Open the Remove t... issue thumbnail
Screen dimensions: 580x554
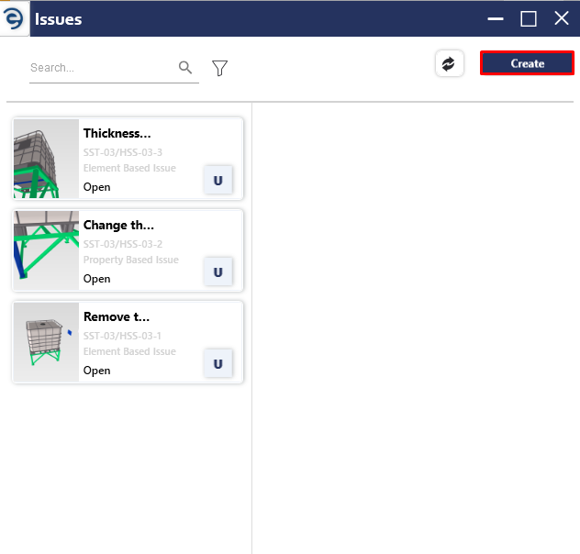[x=46, y=342]
